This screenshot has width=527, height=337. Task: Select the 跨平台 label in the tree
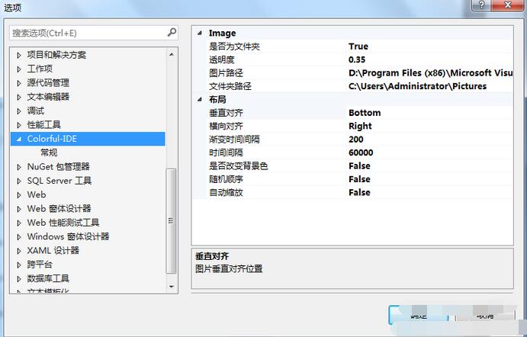(40, 265)
